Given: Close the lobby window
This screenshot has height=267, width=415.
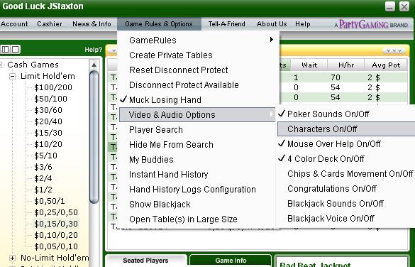Looking at the screenshot, I should [404, 6].
